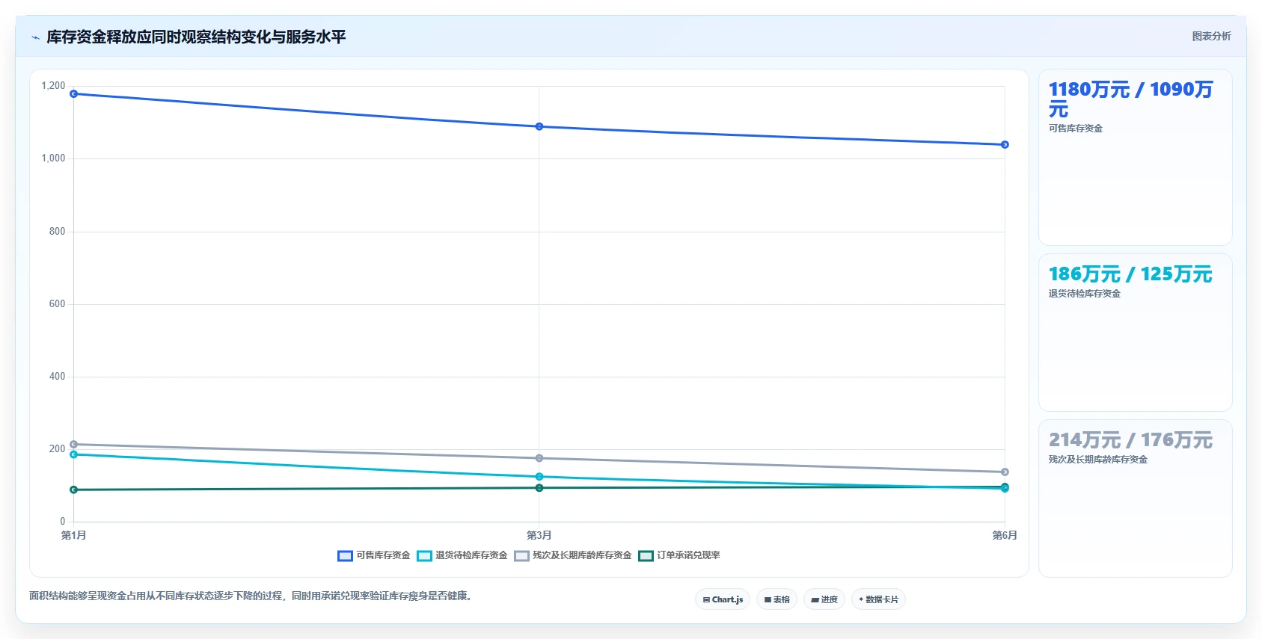Select the 可售库存资金 point at 第6月
This screenshot has width=1262, height=639.
[x=1005, y=144]
